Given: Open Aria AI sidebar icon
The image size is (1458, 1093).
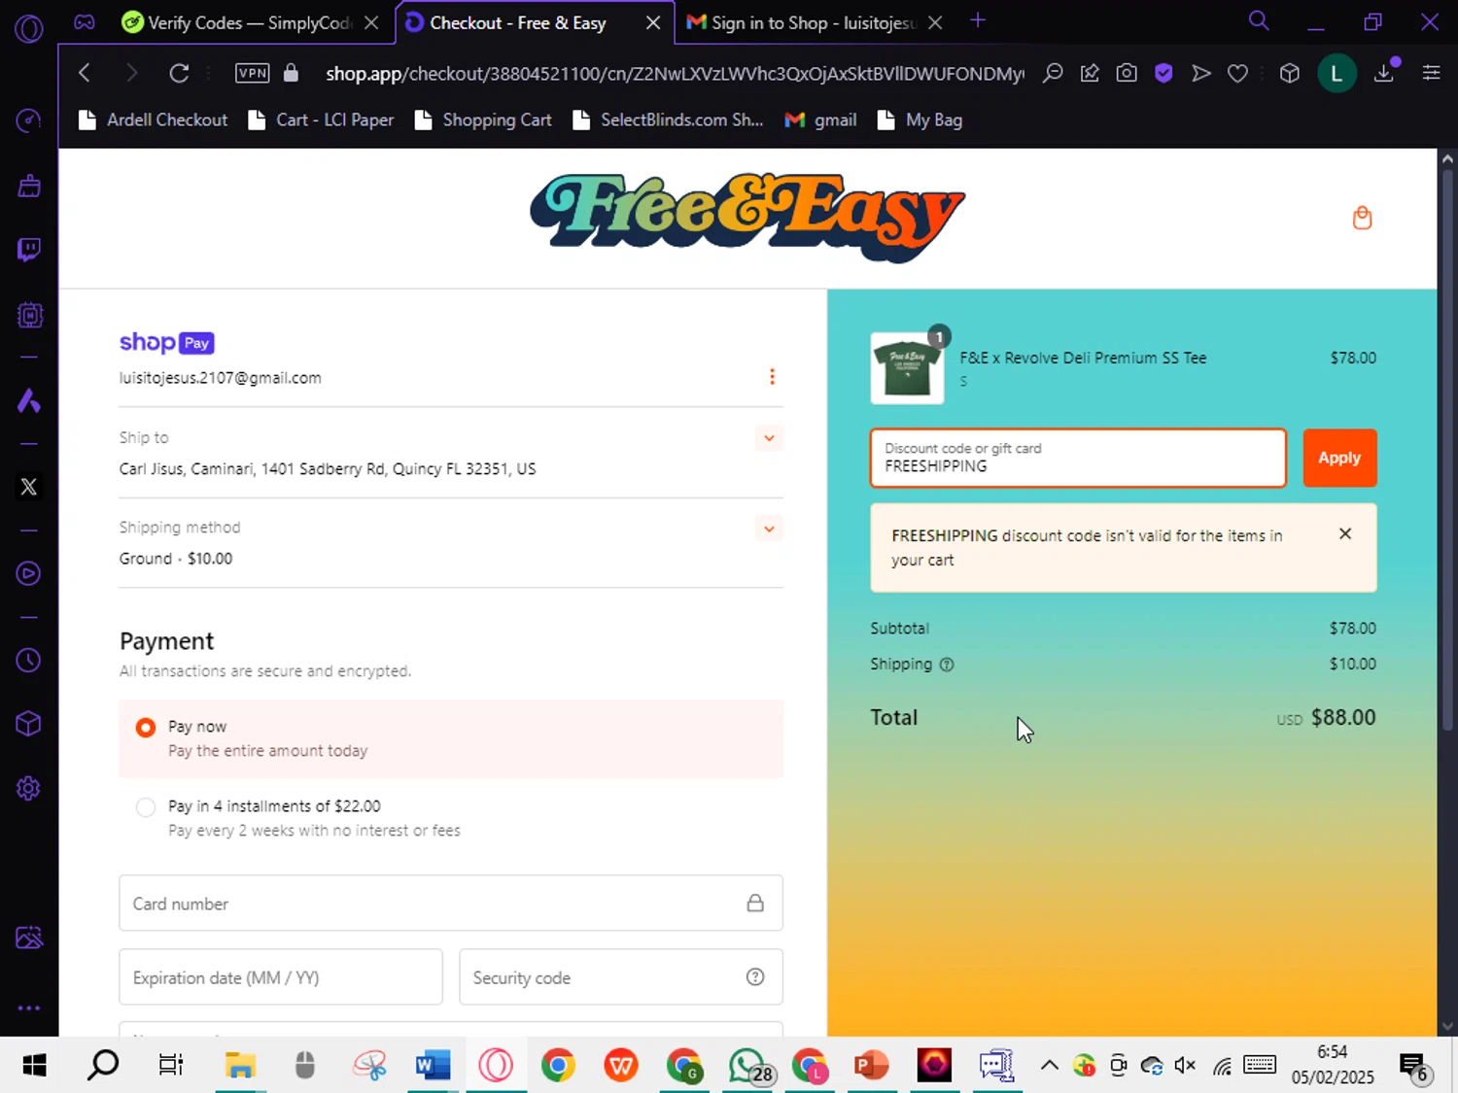Looking at the screenshot, I should [x=29, y=400].
